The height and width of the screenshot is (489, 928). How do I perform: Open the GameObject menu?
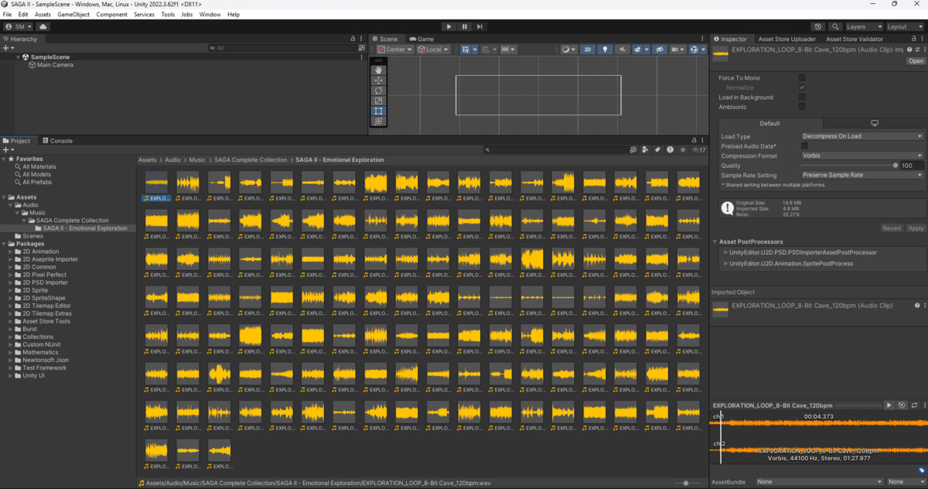coord(73,15)
